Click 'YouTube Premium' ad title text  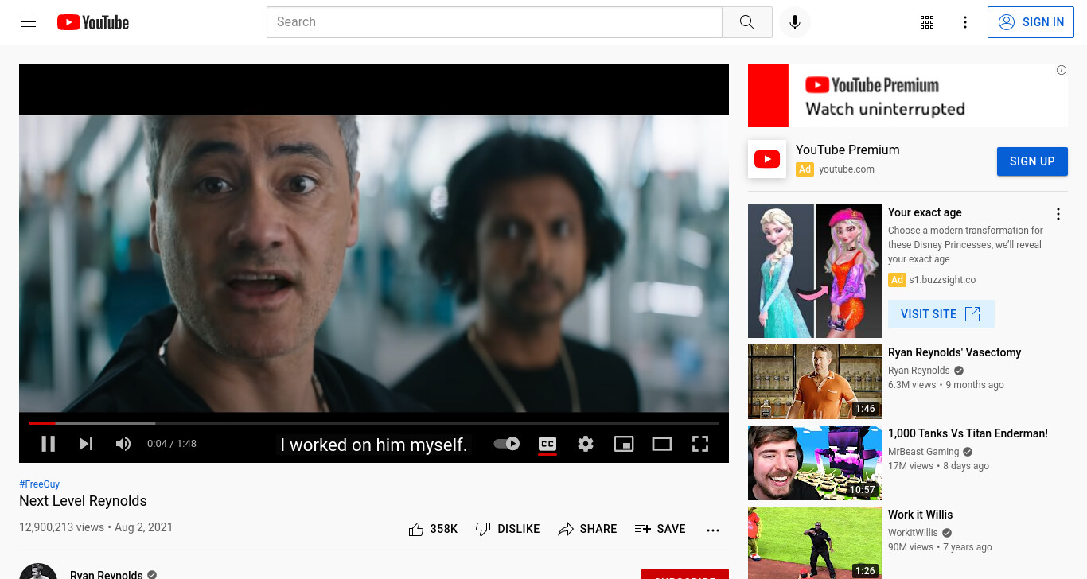847,150
